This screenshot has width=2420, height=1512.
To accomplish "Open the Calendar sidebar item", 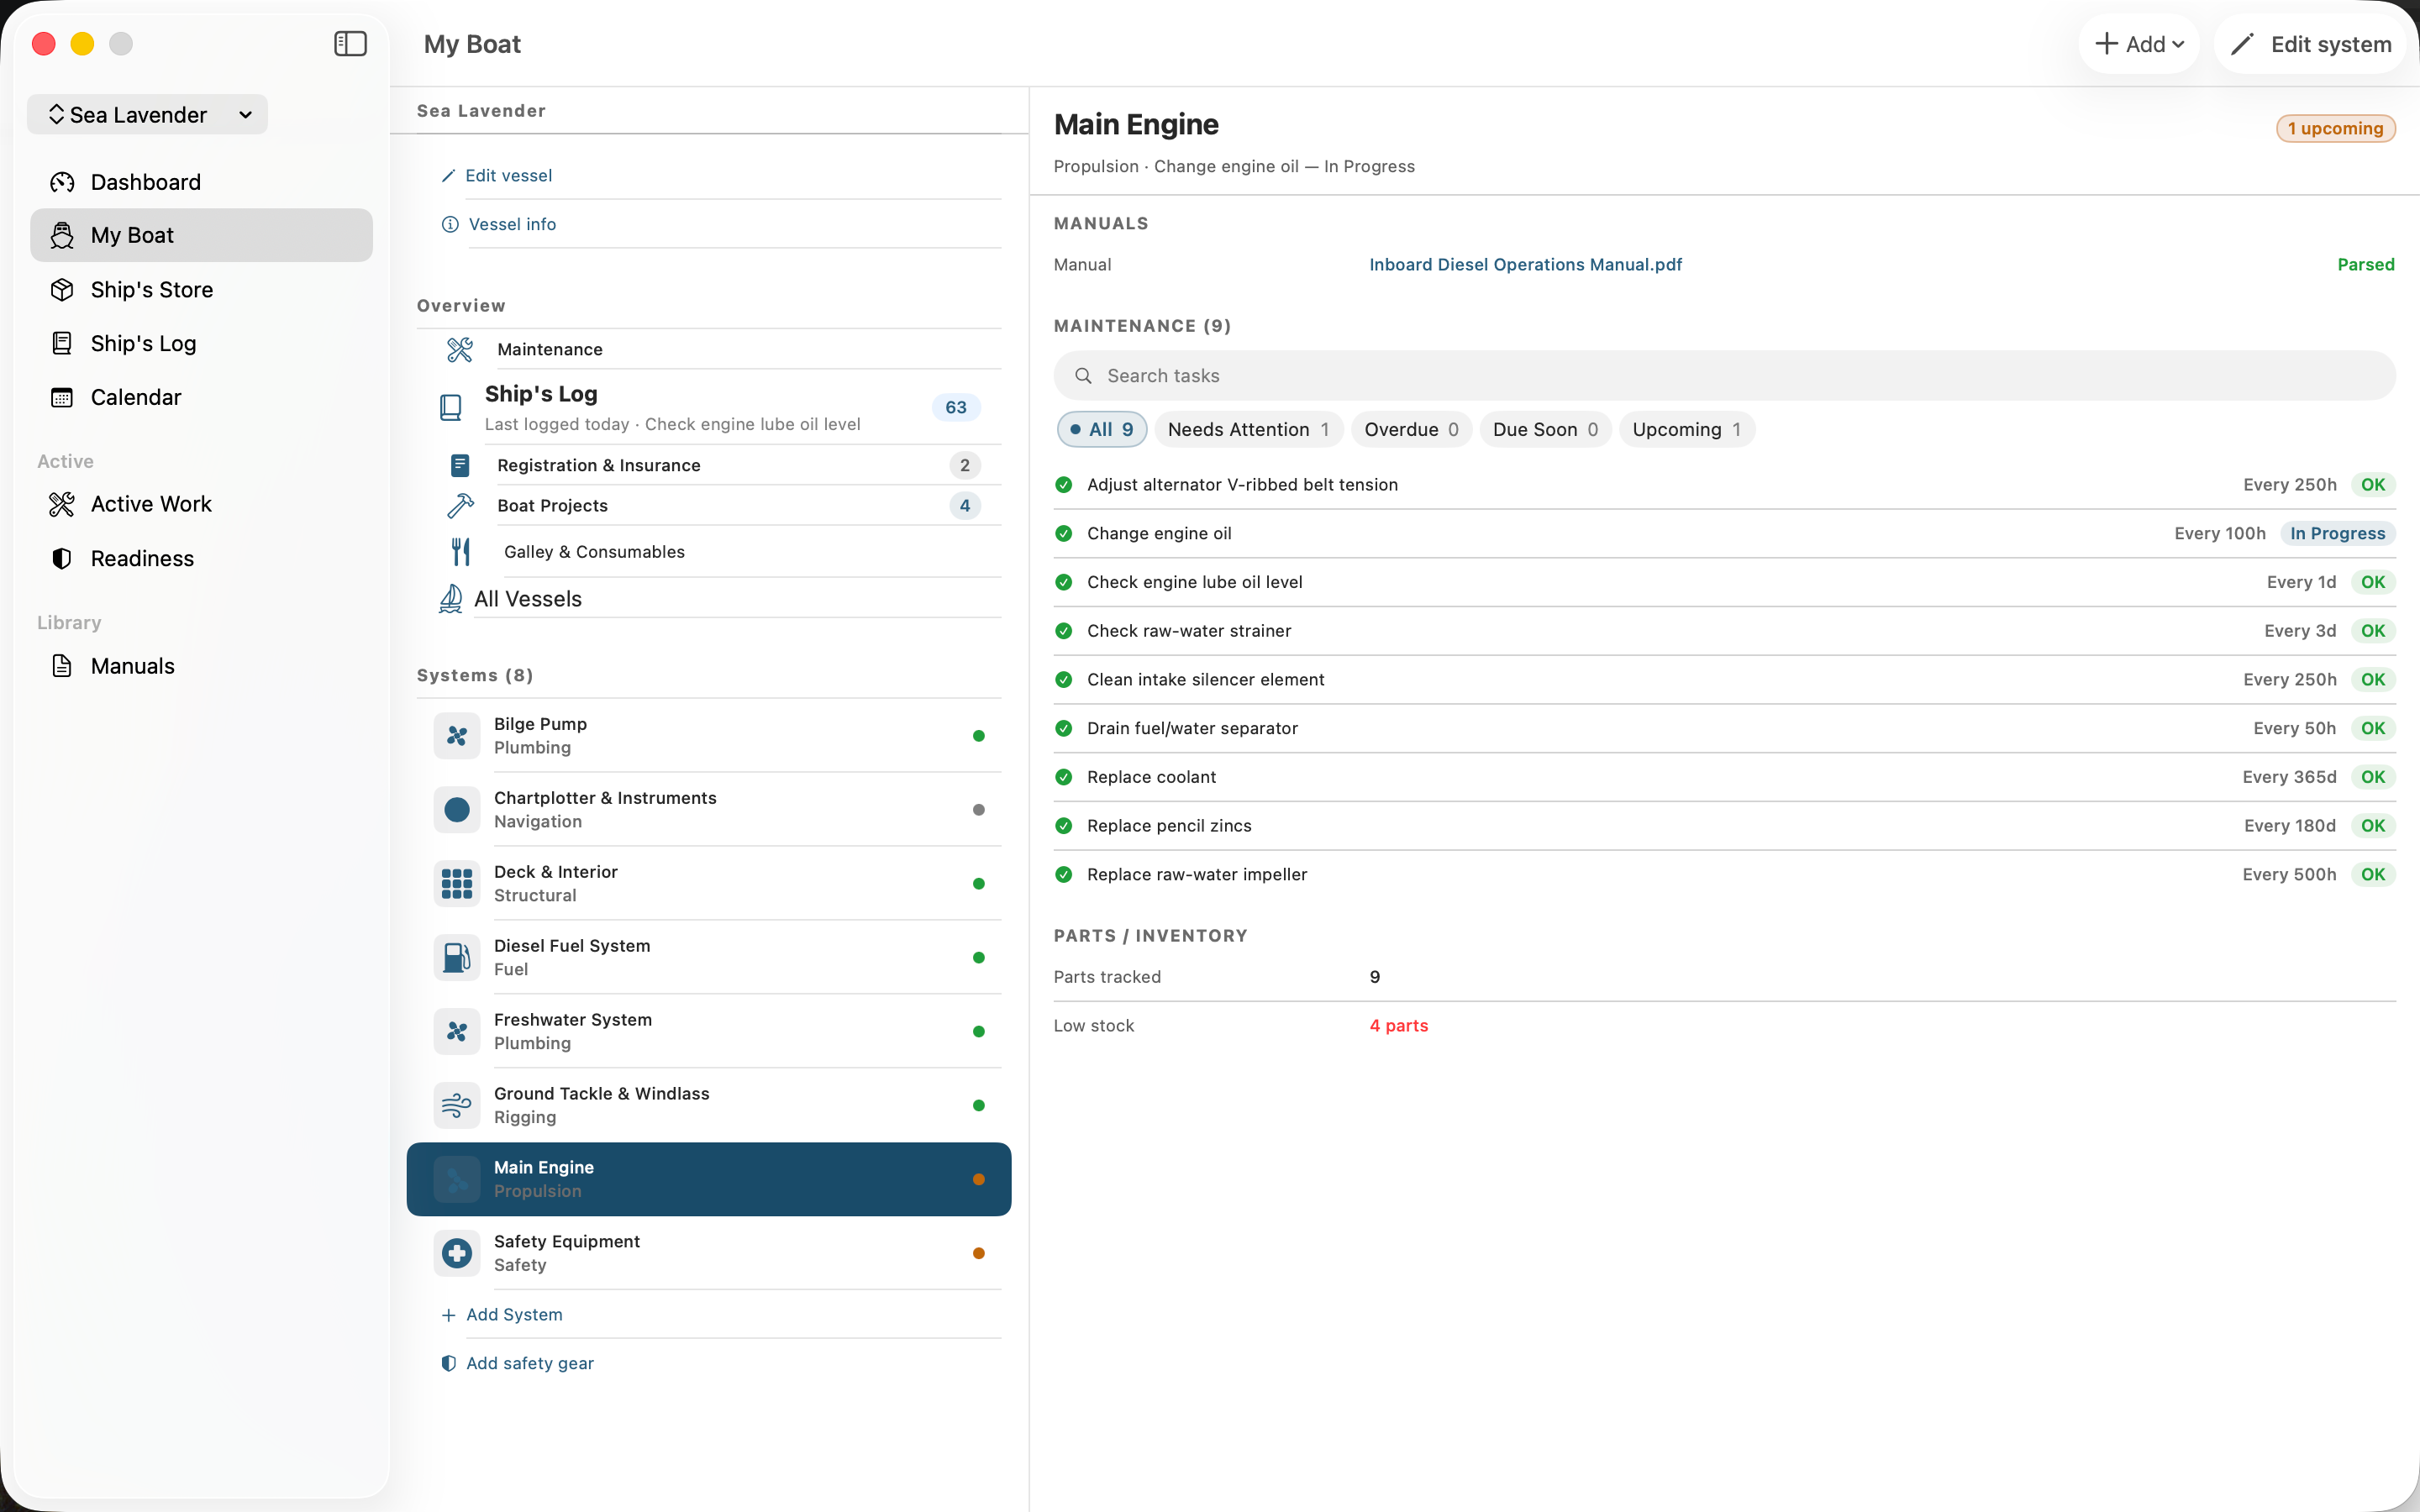I will [x=201, y=397].
